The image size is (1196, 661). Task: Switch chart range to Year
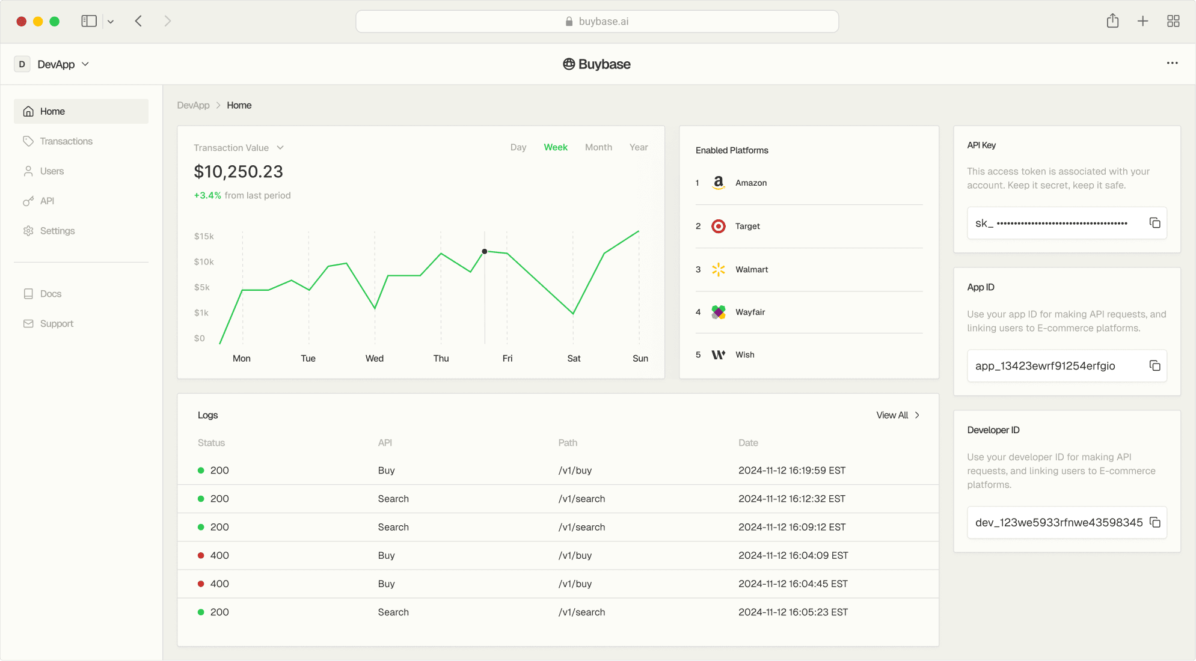pyautogui.click(x=639, y=147)
